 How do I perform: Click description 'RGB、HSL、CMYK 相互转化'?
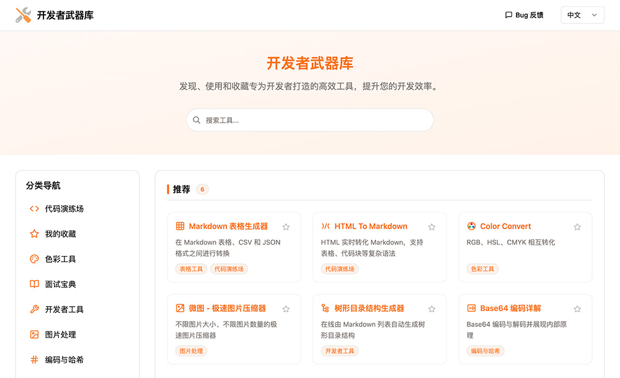[x=510, y=242]
